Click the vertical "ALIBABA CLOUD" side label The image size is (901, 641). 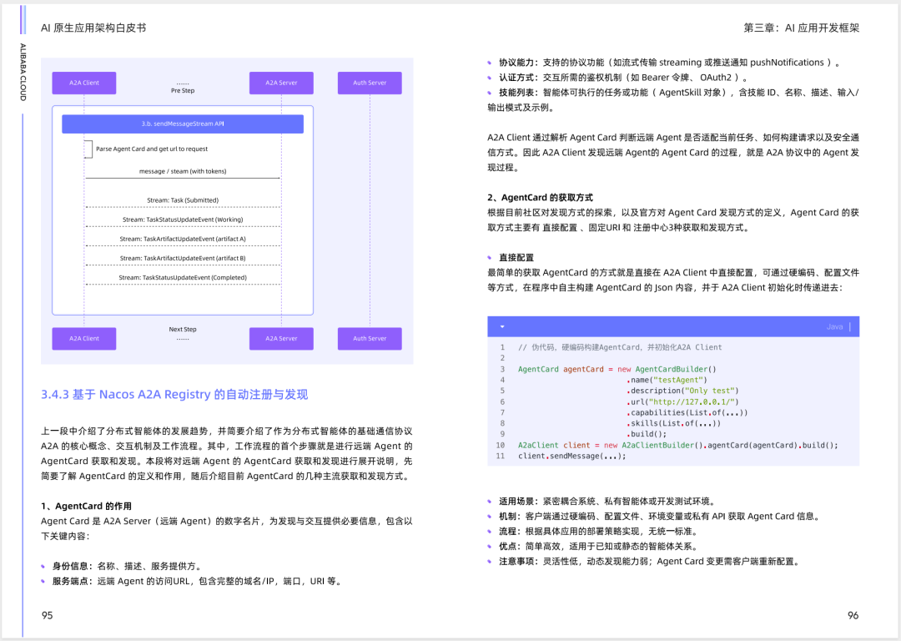pyautogui.click(x=23, y=73)
